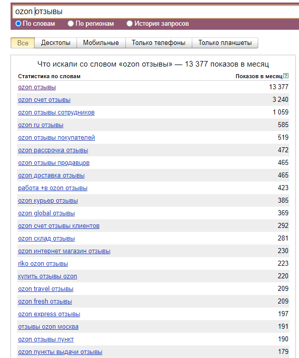
Task: Click the 369 impressions value
Action: point(283,213)
